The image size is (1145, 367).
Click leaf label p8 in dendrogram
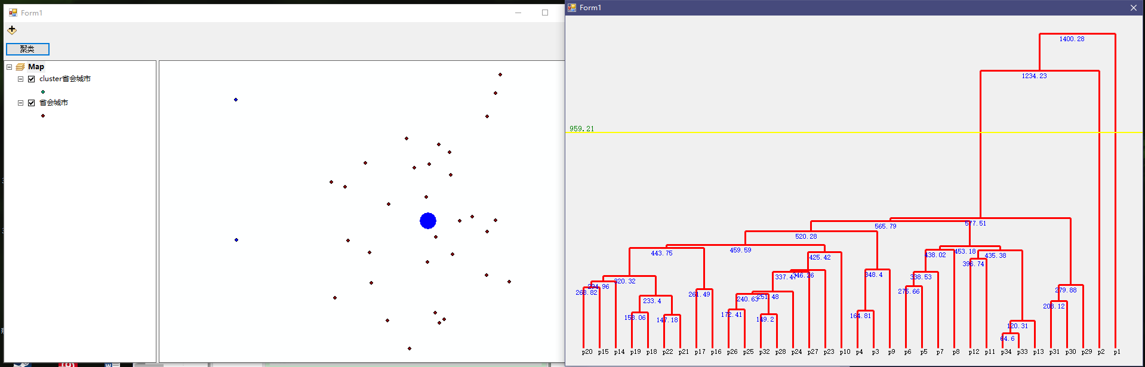[956, 351]
